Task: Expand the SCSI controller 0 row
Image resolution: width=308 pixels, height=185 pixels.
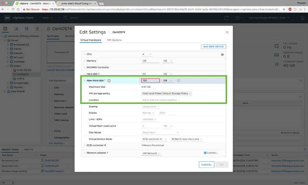Action: point(84,146)
